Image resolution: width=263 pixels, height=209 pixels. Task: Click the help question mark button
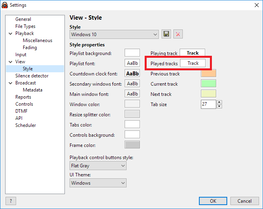coord(11,201)
